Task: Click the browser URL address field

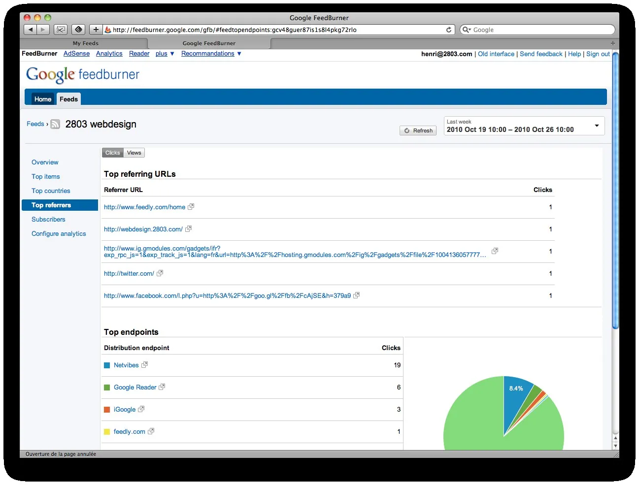Action: tap(278, 30)
